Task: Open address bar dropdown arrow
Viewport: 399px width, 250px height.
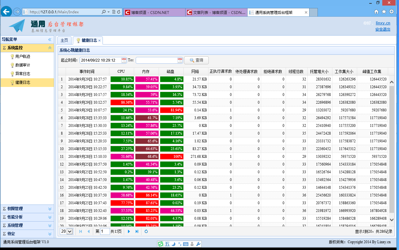Action: coord(108,12)
